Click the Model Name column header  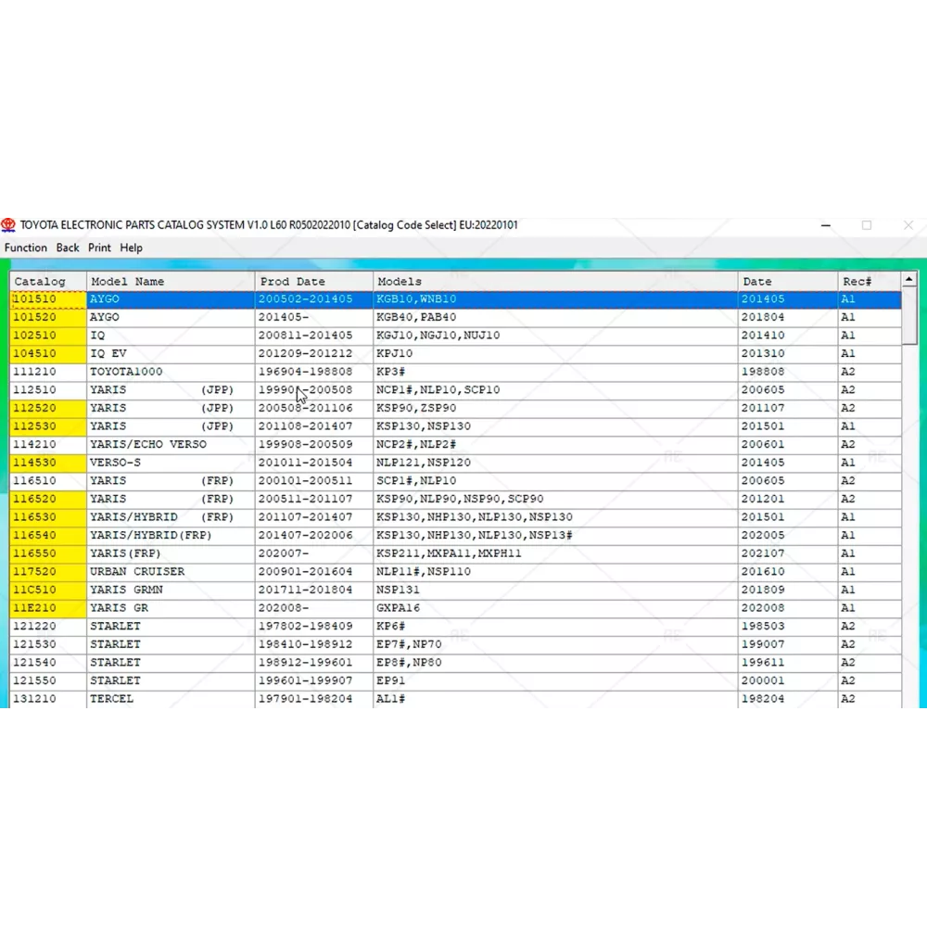(x=171, y=281)
